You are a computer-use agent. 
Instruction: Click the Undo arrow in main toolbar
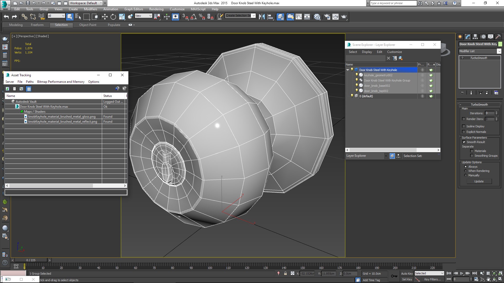coord(6,17)
